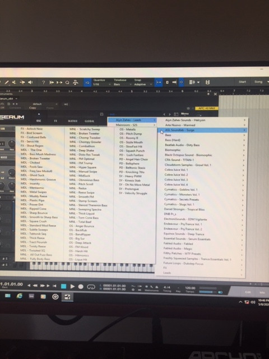Image resolution: width=269 pixels, height=359 pixels.
Task: Select ASL Soundlab - Surge menu entry
Action: (x=202, y=130)
